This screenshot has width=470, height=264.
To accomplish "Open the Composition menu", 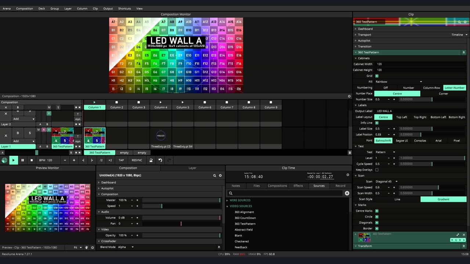I will 24,8.
